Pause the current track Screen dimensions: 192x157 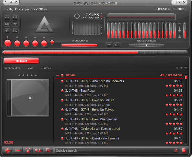pyautogui.click(x=17, y=43)
